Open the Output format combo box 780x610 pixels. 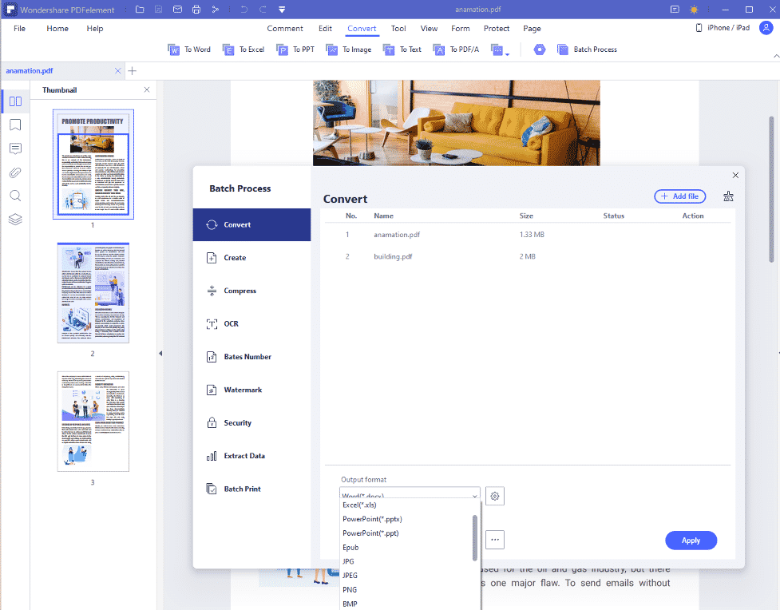tap(410, 493)
